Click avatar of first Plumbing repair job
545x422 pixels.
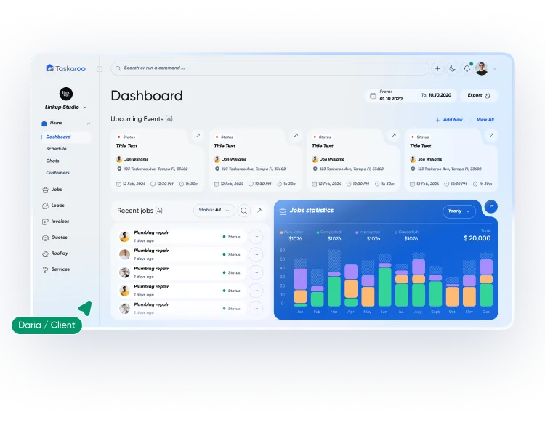click(124, 237)
